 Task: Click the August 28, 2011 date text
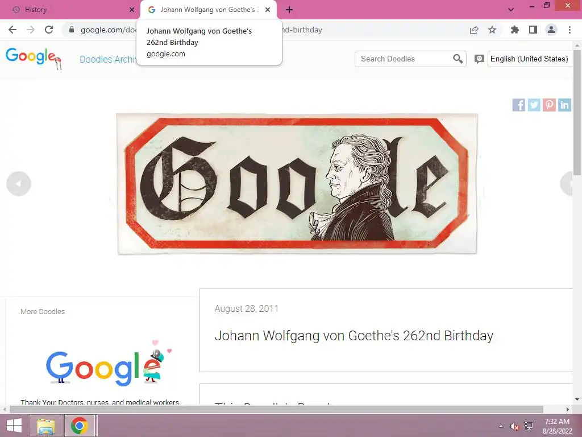click(x=247, y=308)
